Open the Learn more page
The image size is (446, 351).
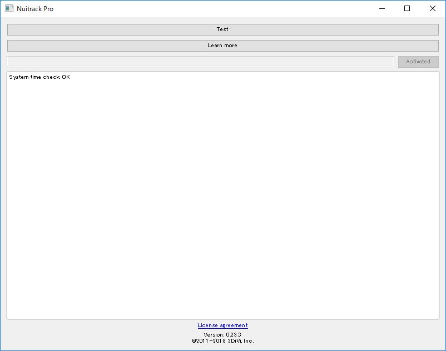click(222, 46)
